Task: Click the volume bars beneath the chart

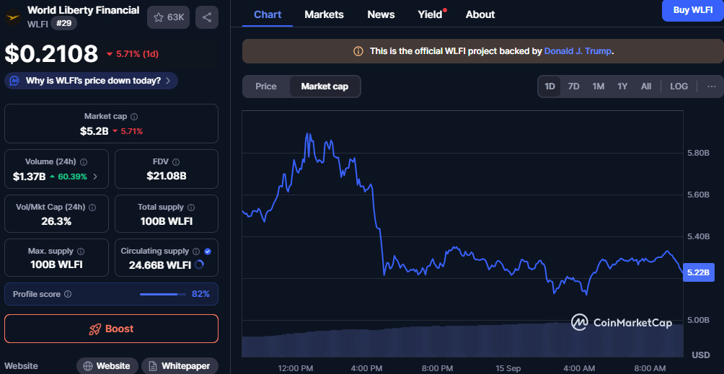Action: pos(462,339)
